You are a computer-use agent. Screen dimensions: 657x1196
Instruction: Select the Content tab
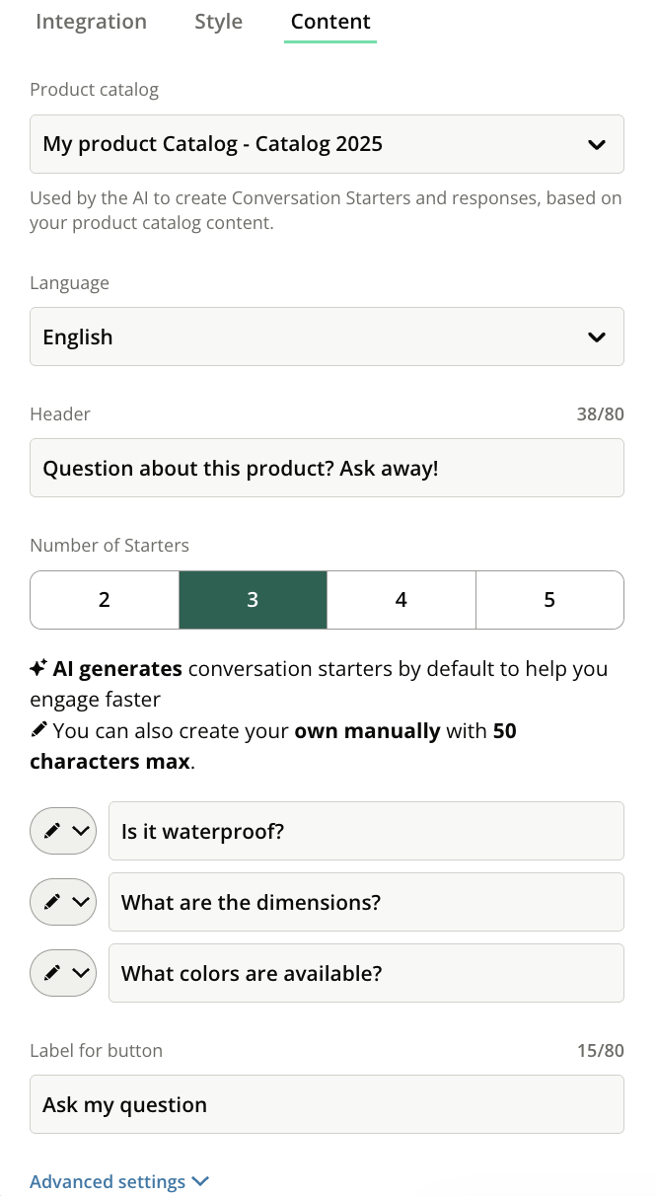pyautogui.click(x=330, y=22)
